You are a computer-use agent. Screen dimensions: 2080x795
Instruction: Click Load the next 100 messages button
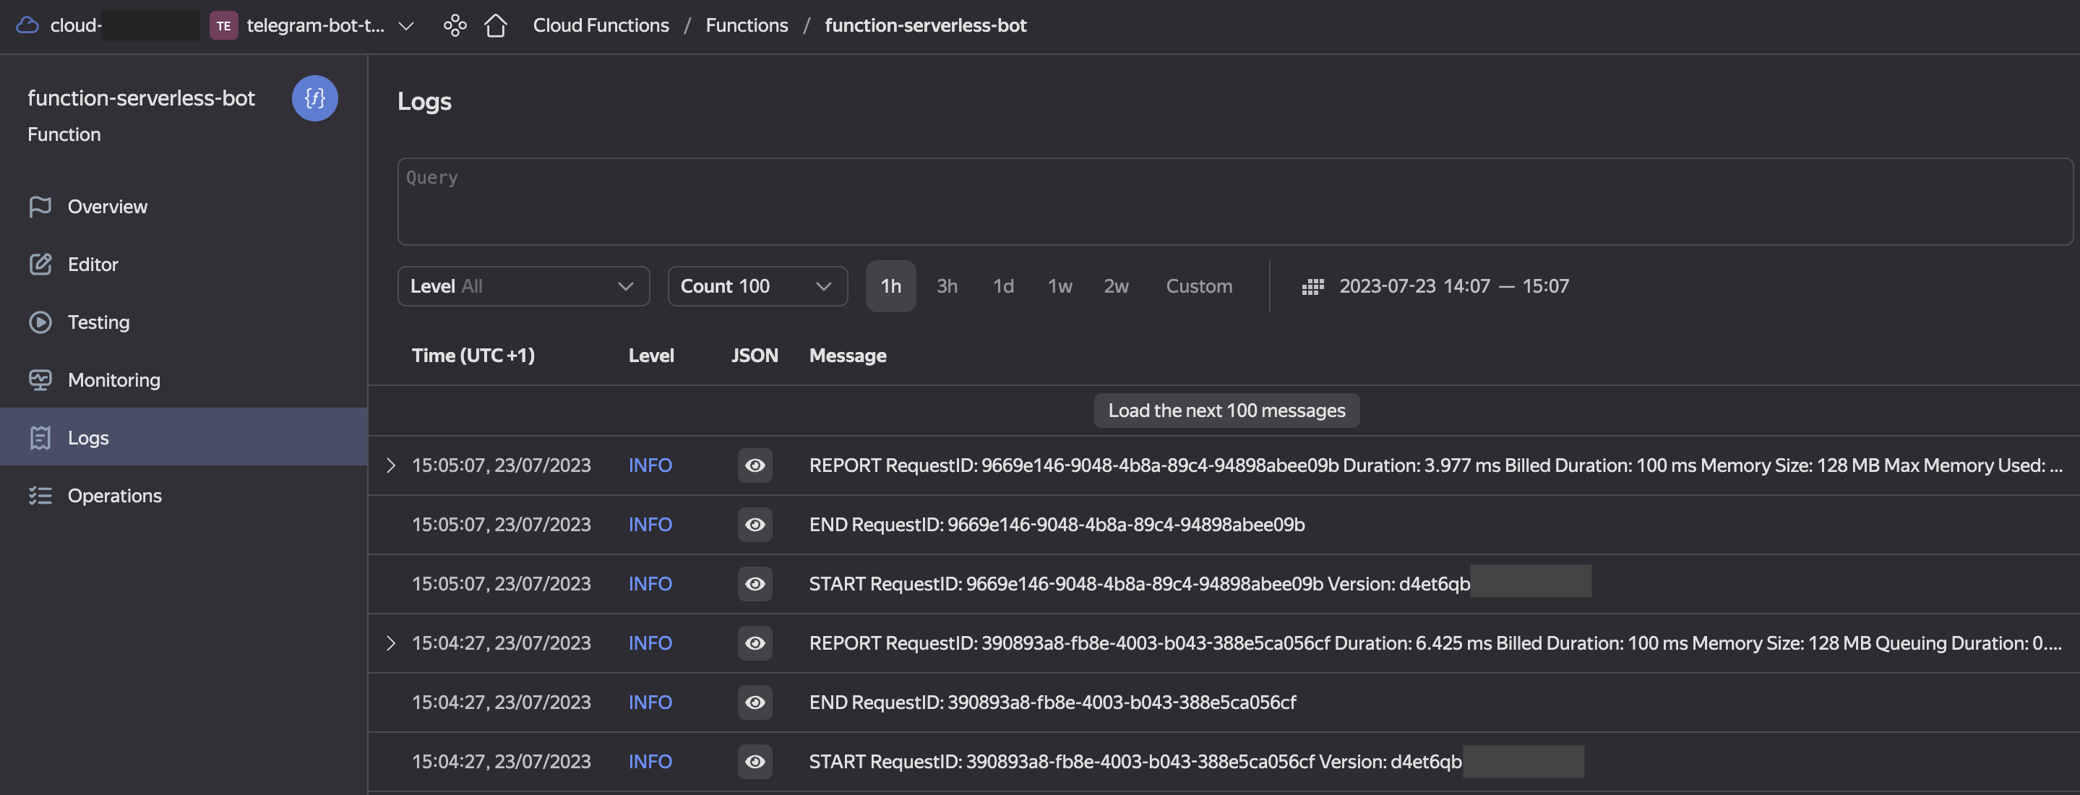pos(1226,411)
